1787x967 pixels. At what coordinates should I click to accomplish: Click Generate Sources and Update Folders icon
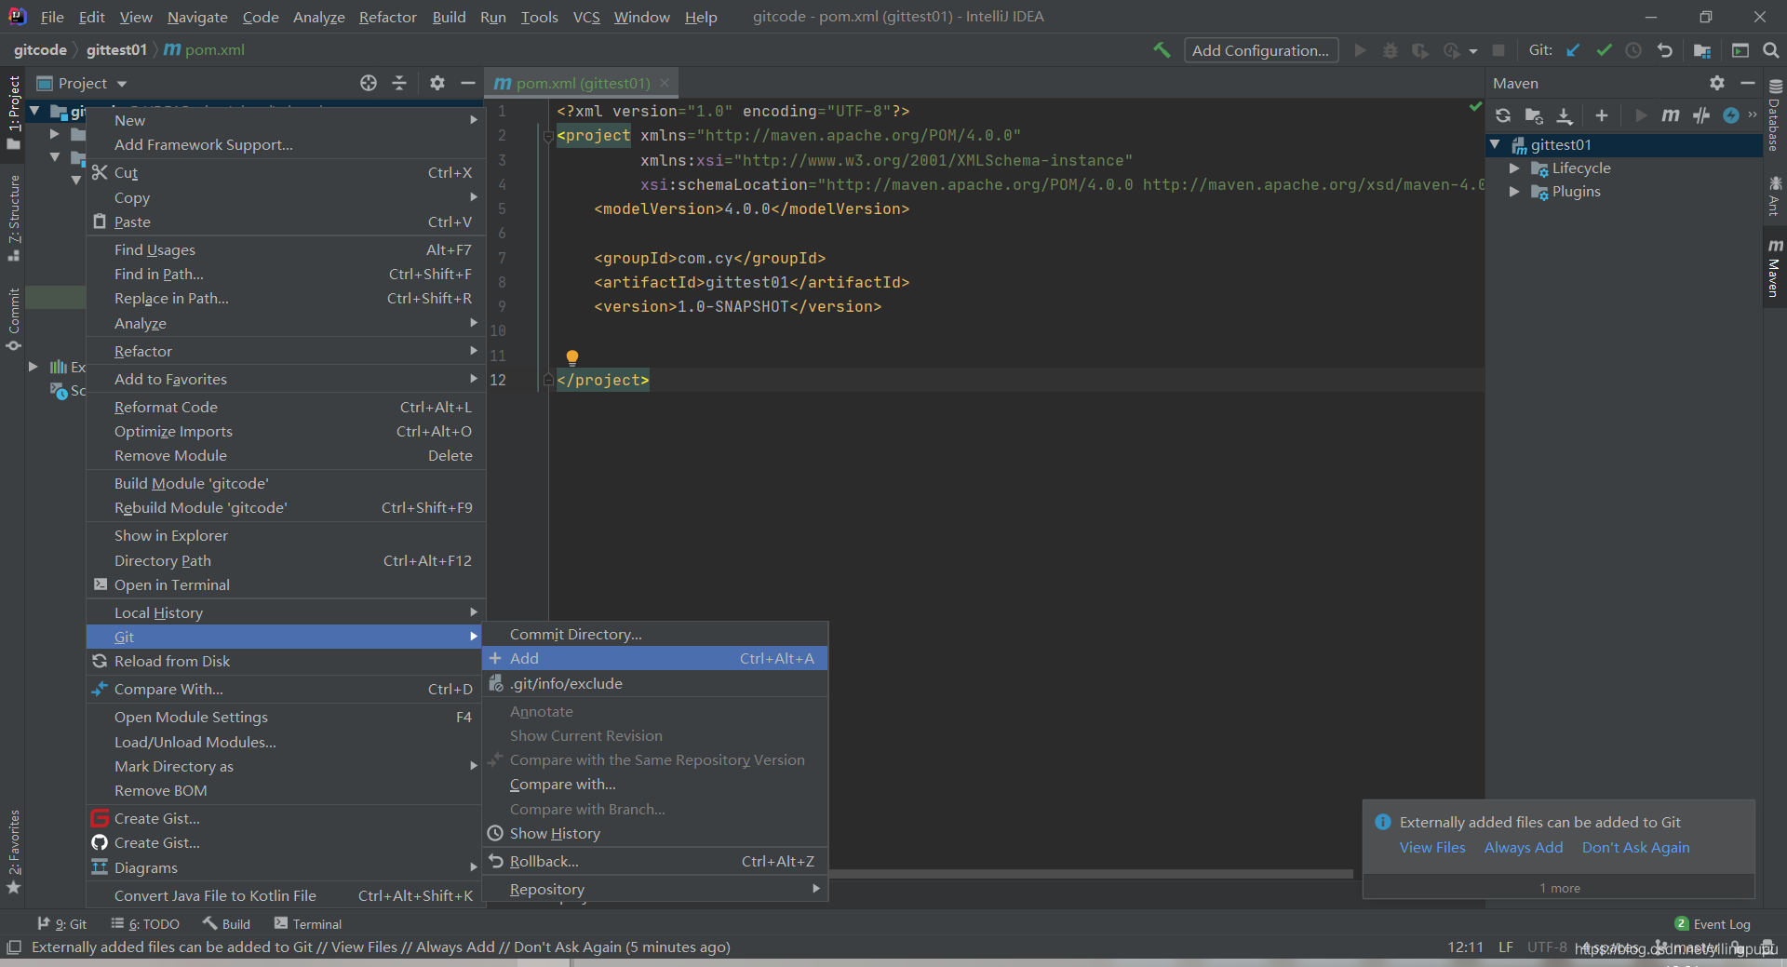[x=1534, y=115]
